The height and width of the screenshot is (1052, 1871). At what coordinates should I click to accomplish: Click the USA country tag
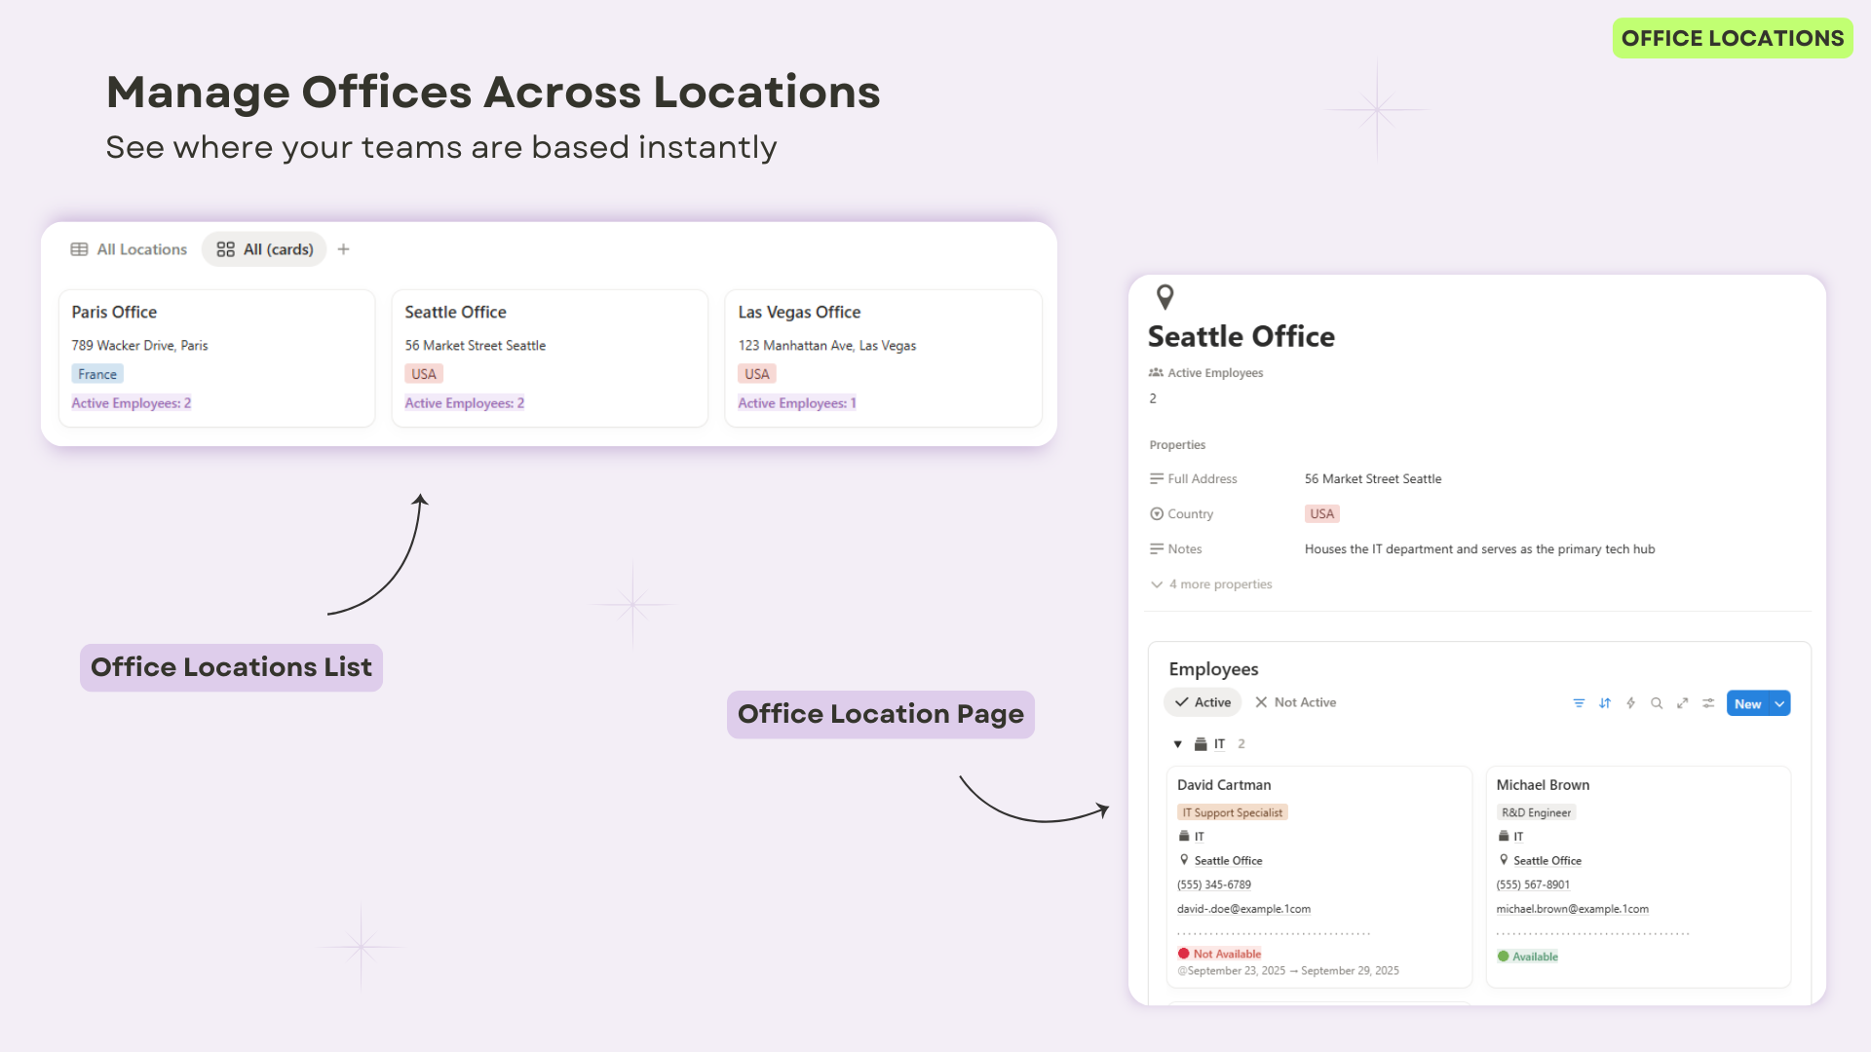click(x=1321, y=513)
